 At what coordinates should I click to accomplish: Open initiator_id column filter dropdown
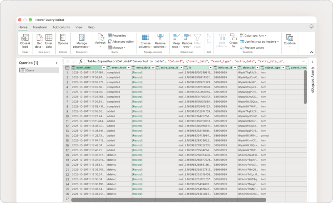click(235, 68)
